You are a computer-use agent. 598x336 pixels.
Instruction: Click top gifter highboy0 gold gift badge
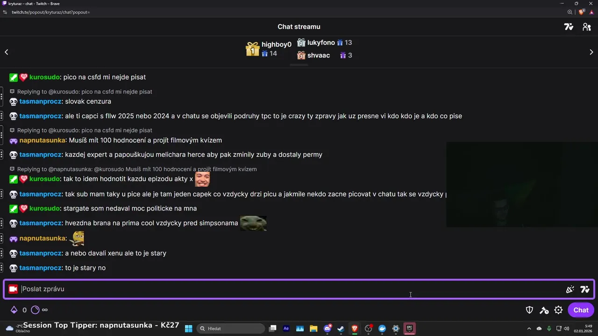(252, 49)
